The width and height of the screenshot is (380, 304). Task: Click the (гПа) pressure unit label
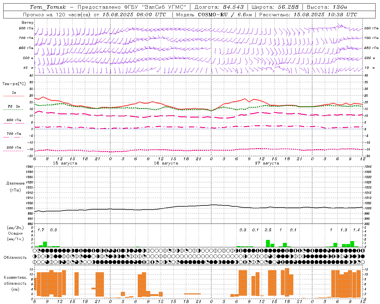coord(15,190)
